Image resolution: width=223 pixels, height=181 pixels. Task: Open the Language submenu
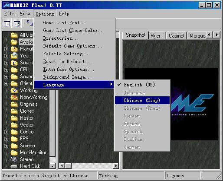(74, 85)
